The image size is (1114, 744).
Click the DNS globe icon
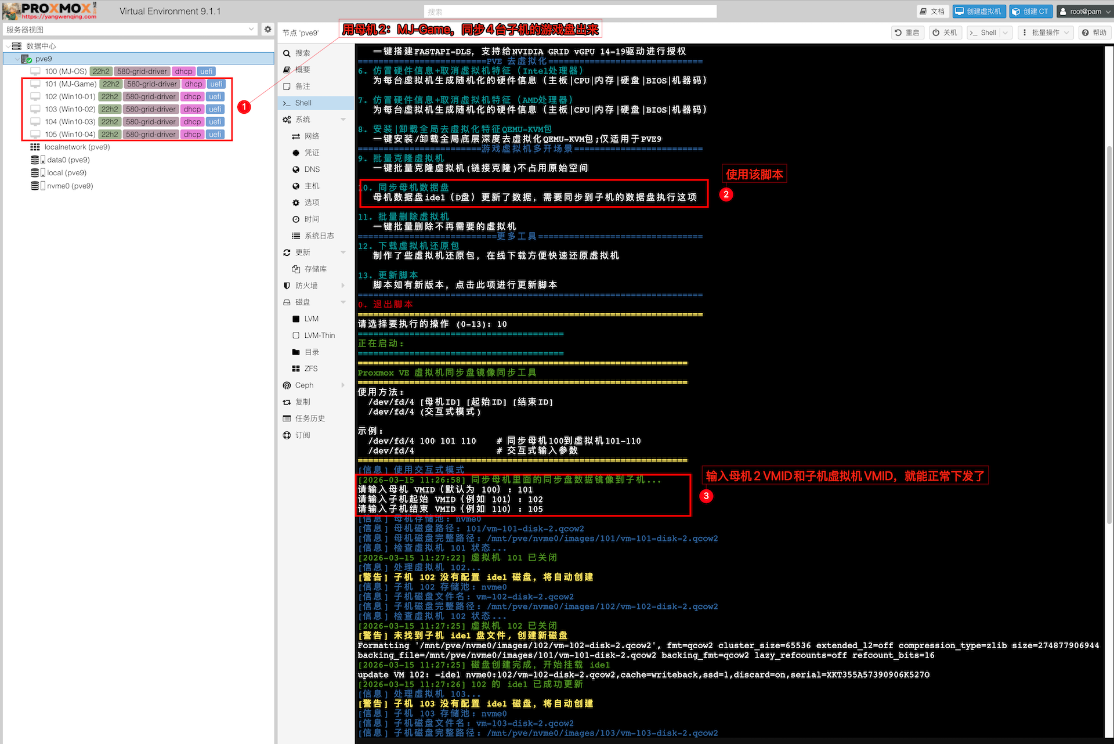click(296, 169)
